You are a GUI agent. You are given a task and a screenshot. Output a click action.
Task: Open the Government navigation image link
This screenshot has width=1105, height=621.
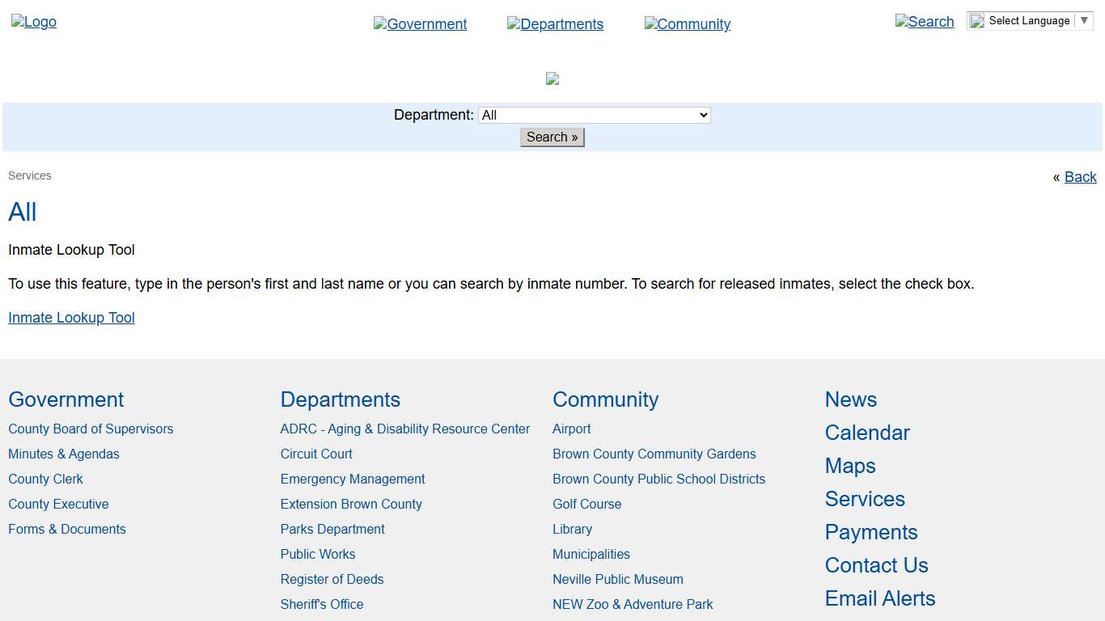point(420,24)
